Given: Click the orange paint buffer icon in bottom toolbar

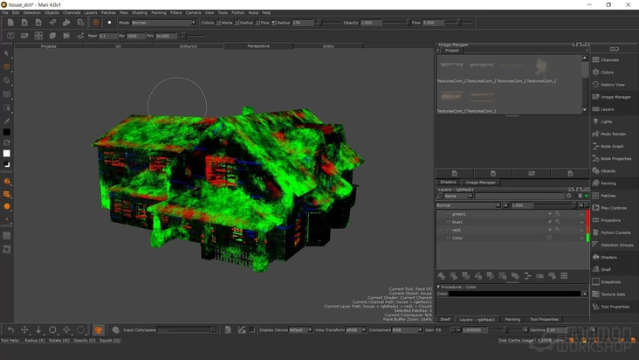Looking at the screenshot, I should pos(99,329).
